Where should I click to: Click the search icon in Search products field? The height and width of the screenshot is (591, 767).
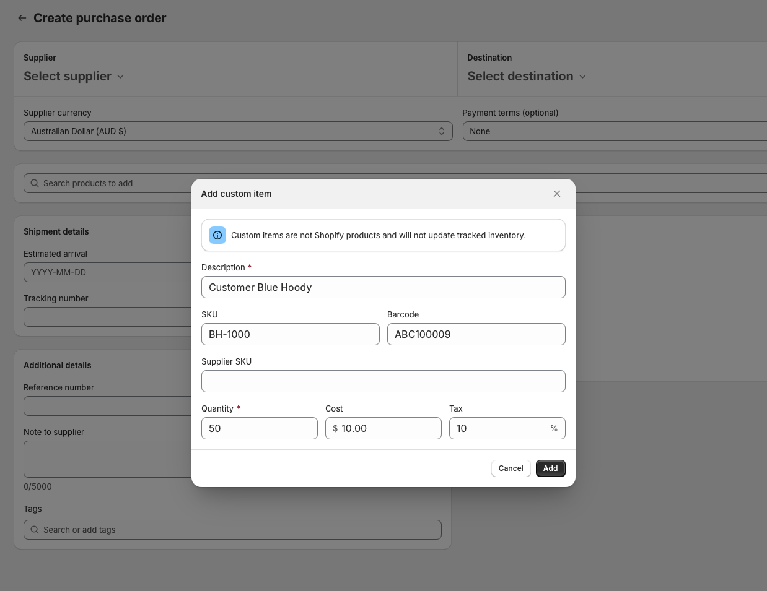[35, 183]
